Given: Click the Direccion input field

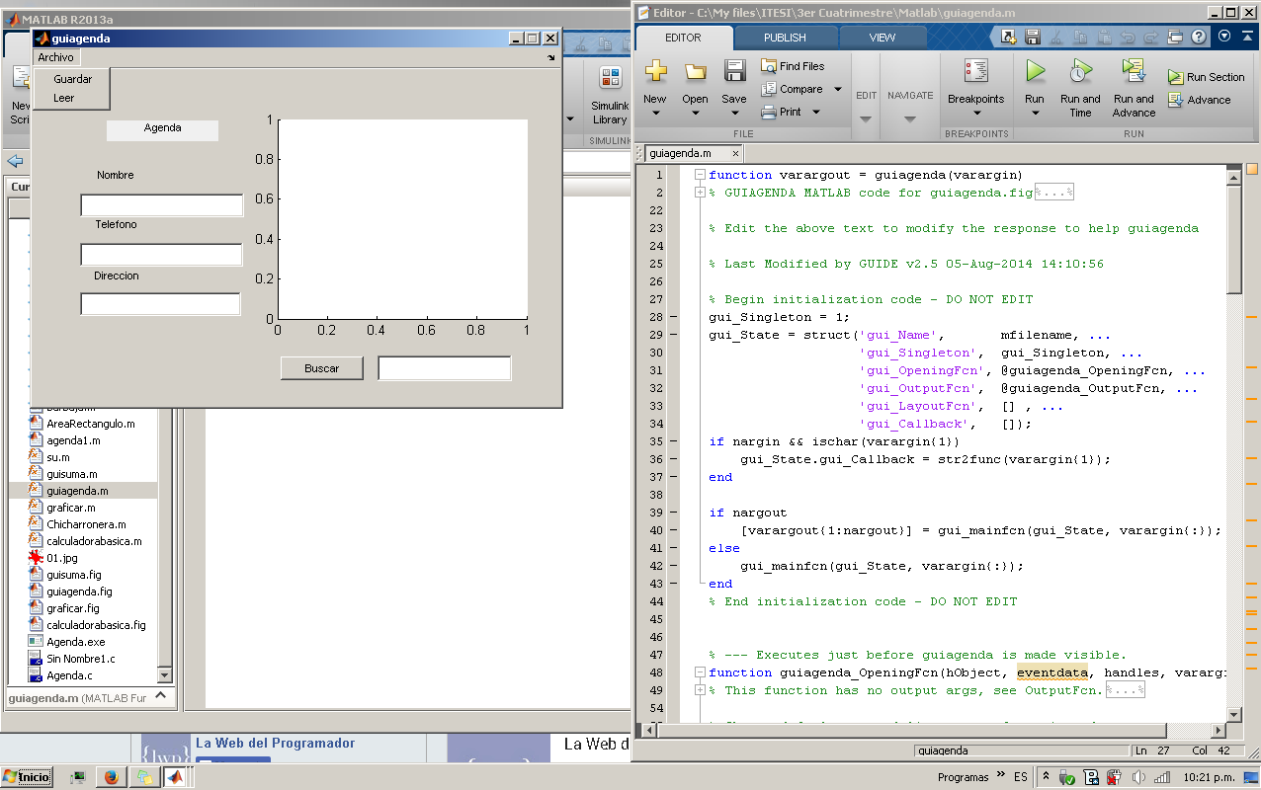Looking at the screenshot, I should pos(160,304).
